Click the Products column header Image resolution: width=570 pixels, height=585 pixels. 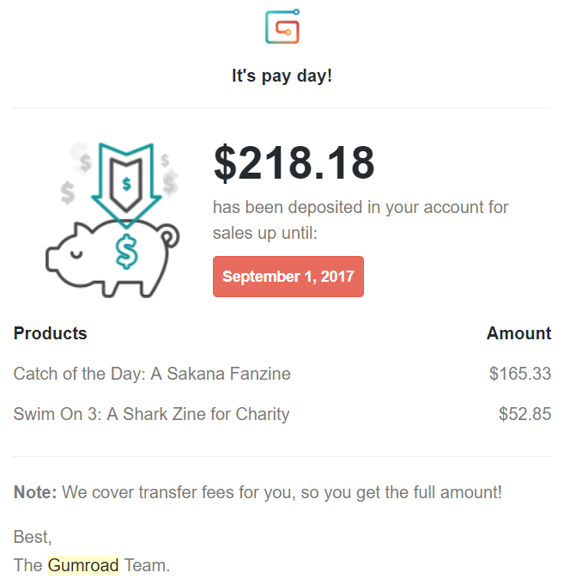(x=50, y=333)
